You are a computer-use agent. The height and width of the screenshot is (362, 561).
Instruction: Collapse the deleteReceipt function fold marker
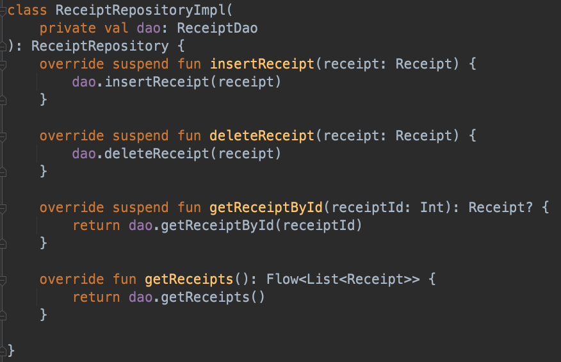coord(3,136)
